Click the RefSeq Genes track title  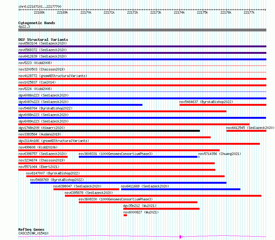coord(31,229)
